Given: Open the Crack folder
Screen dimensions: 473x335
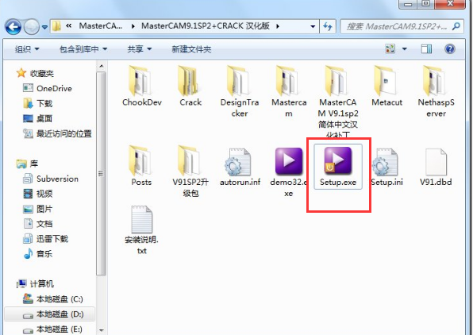Looking at the screenshot, I should tap(190, 86).
